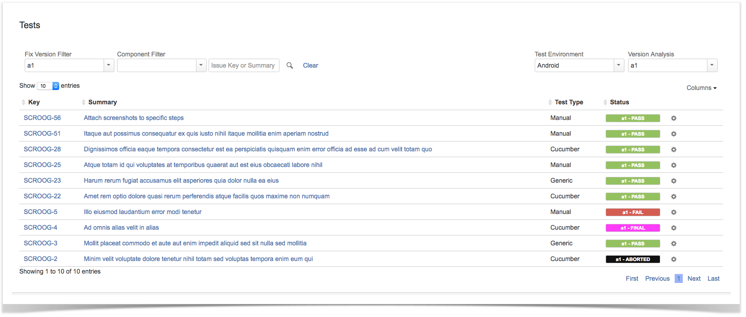Open issue SCROOG-25
This screenshot has width=746, height=317.
pyautogui.click(x=42, y=165)
